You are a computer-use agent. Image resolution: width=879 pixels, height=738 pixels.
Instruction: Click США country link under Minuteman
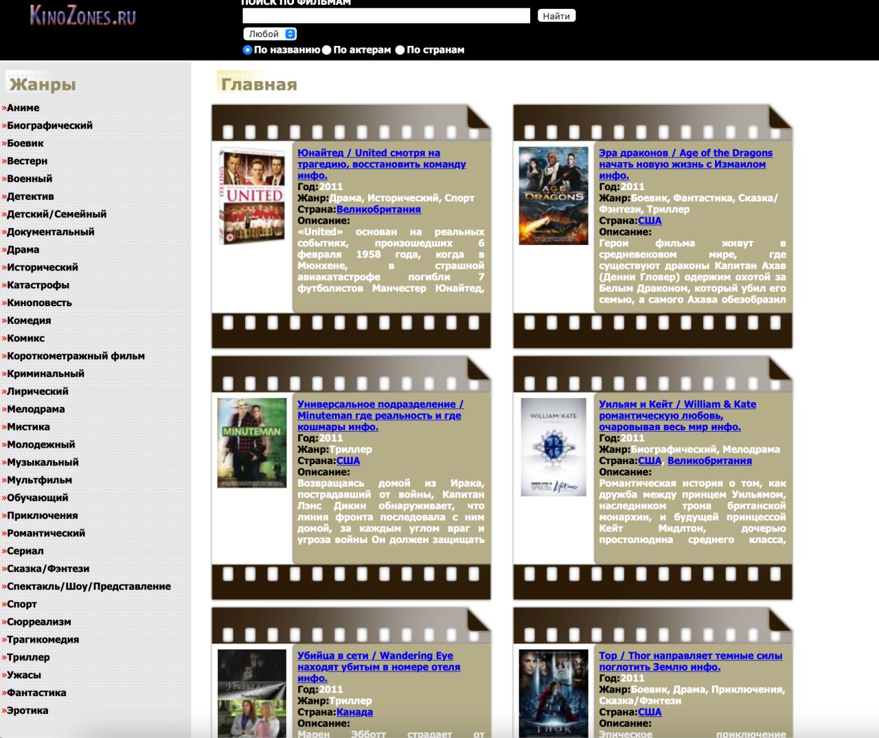pos(348,461)
